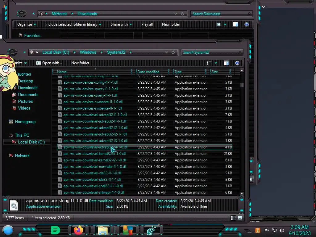This screenshot has width=316, height=237.
Task: Open the Share with dropdown menu
Action: tap(121, 24)
